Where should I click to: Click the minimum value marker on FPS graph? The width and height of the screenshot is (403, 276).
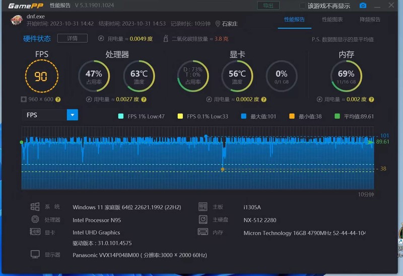click(223, 169)
